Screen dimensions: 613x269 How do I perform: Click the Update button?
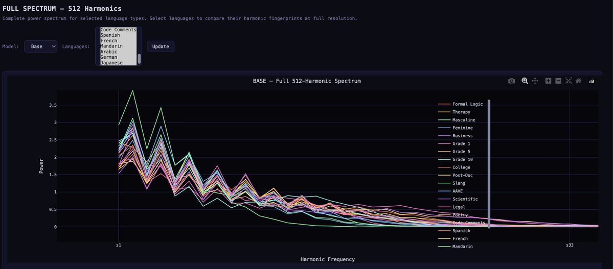tap(161, 46)
